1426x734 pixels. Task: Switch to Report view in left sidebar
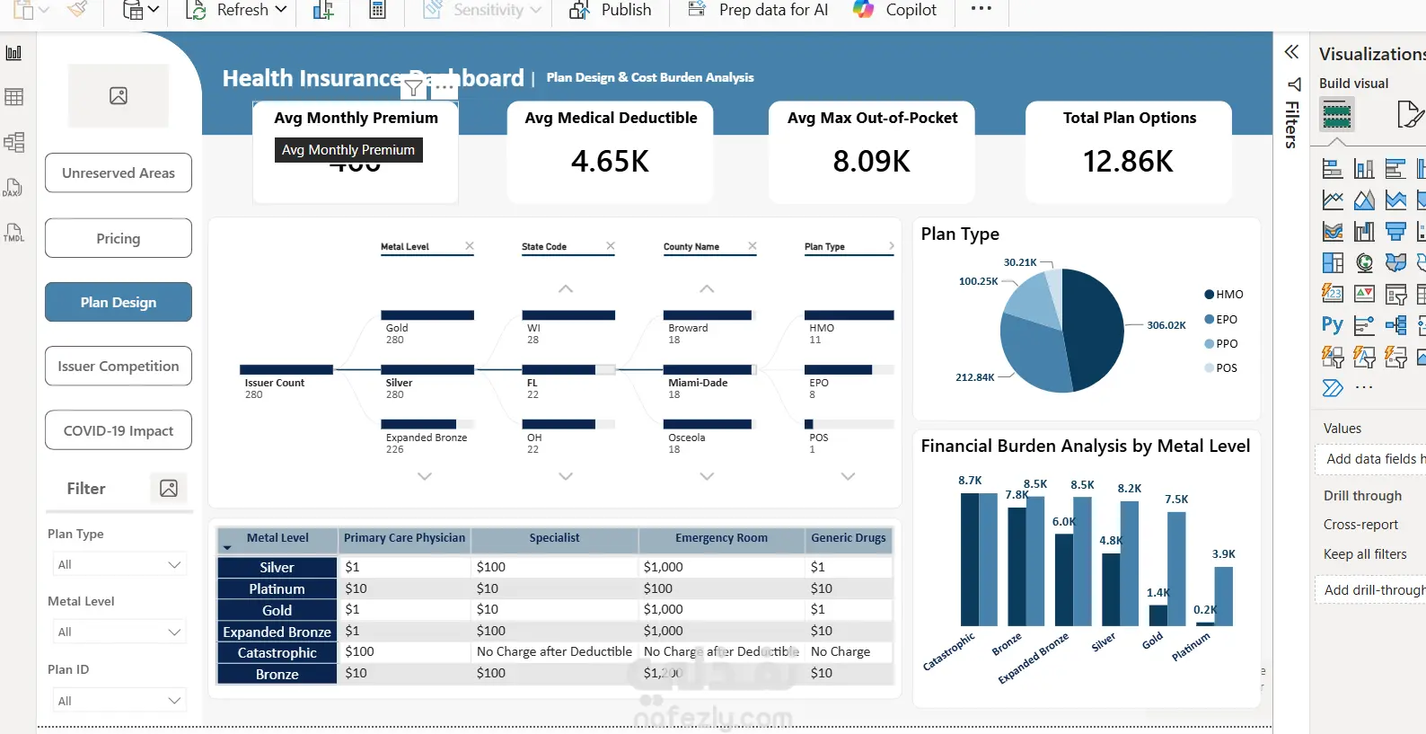click(x=13, y=53)
